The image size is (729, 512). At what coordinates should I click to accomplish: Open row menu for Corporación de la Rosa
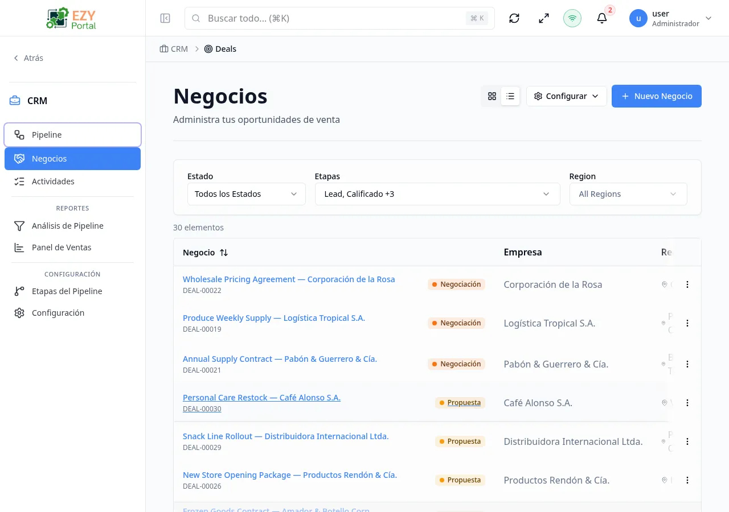point(687,284)
